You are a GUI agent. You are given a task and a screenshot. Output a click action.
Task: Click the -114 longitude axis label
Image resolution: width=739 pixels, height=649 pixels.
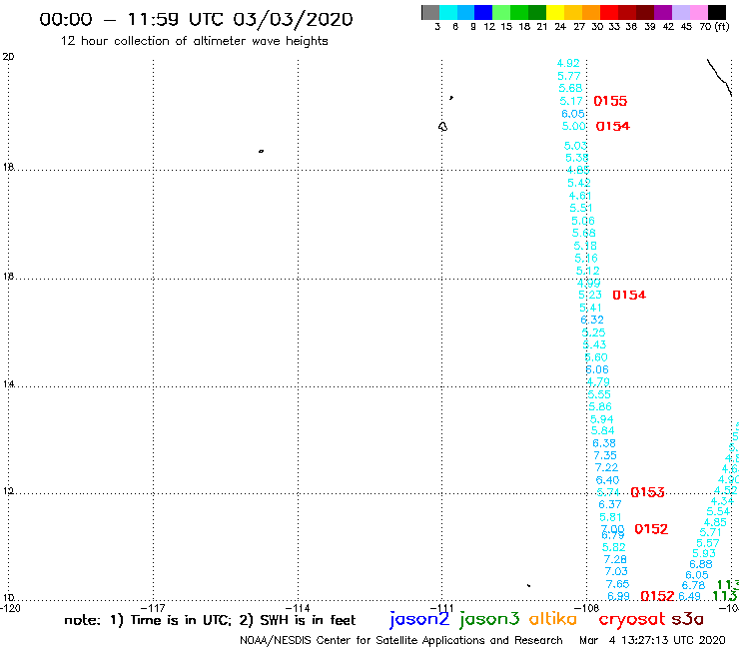tap(298, 608)
